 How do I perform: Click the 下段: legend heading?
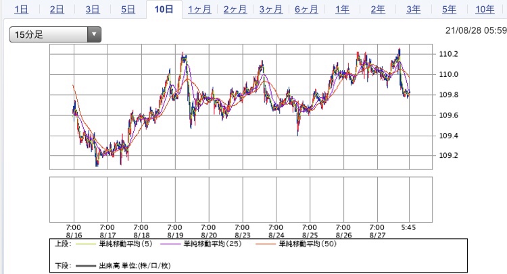63,266
